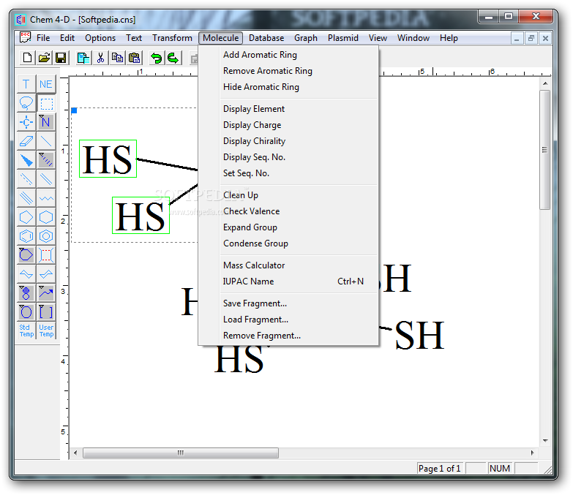Select the NE text tool
The height and width of the screenshot is (495, 573).
coord(46,84)
